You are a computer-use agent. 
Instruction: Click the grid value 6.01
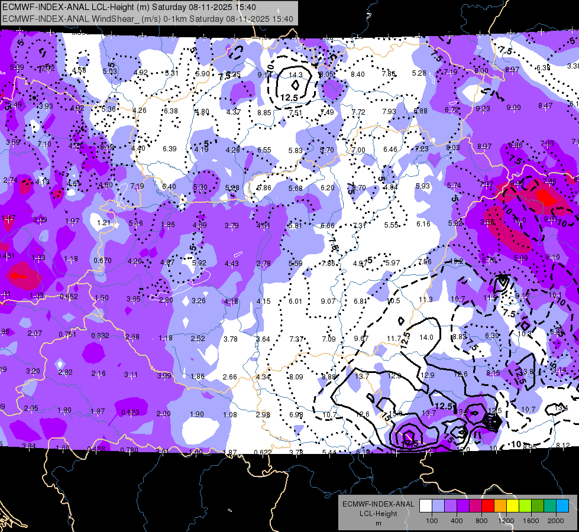click(x=295, y=301)
